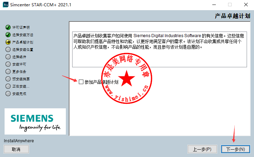254x157 pixels.
Task: Select the 更多任务 step label
Action: pyautogui.click(x=19, y=71)
